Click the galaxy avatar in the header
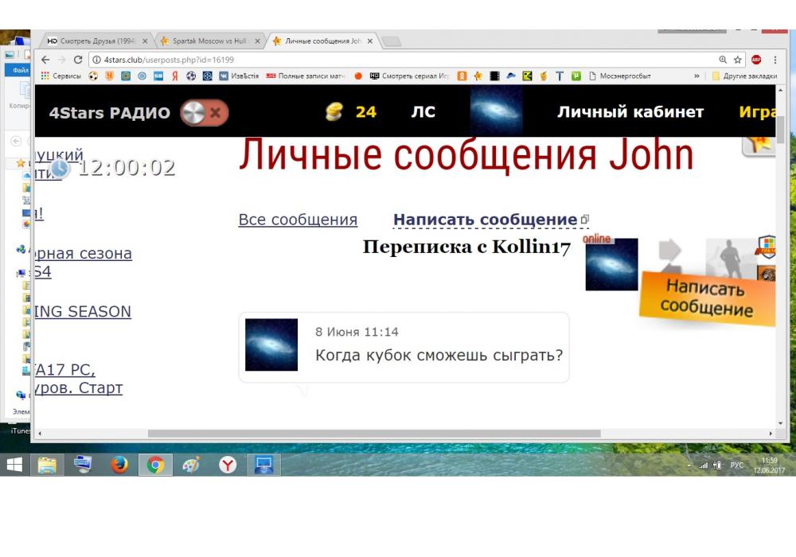This screenshot has height=557, width=796. point(496,111)
